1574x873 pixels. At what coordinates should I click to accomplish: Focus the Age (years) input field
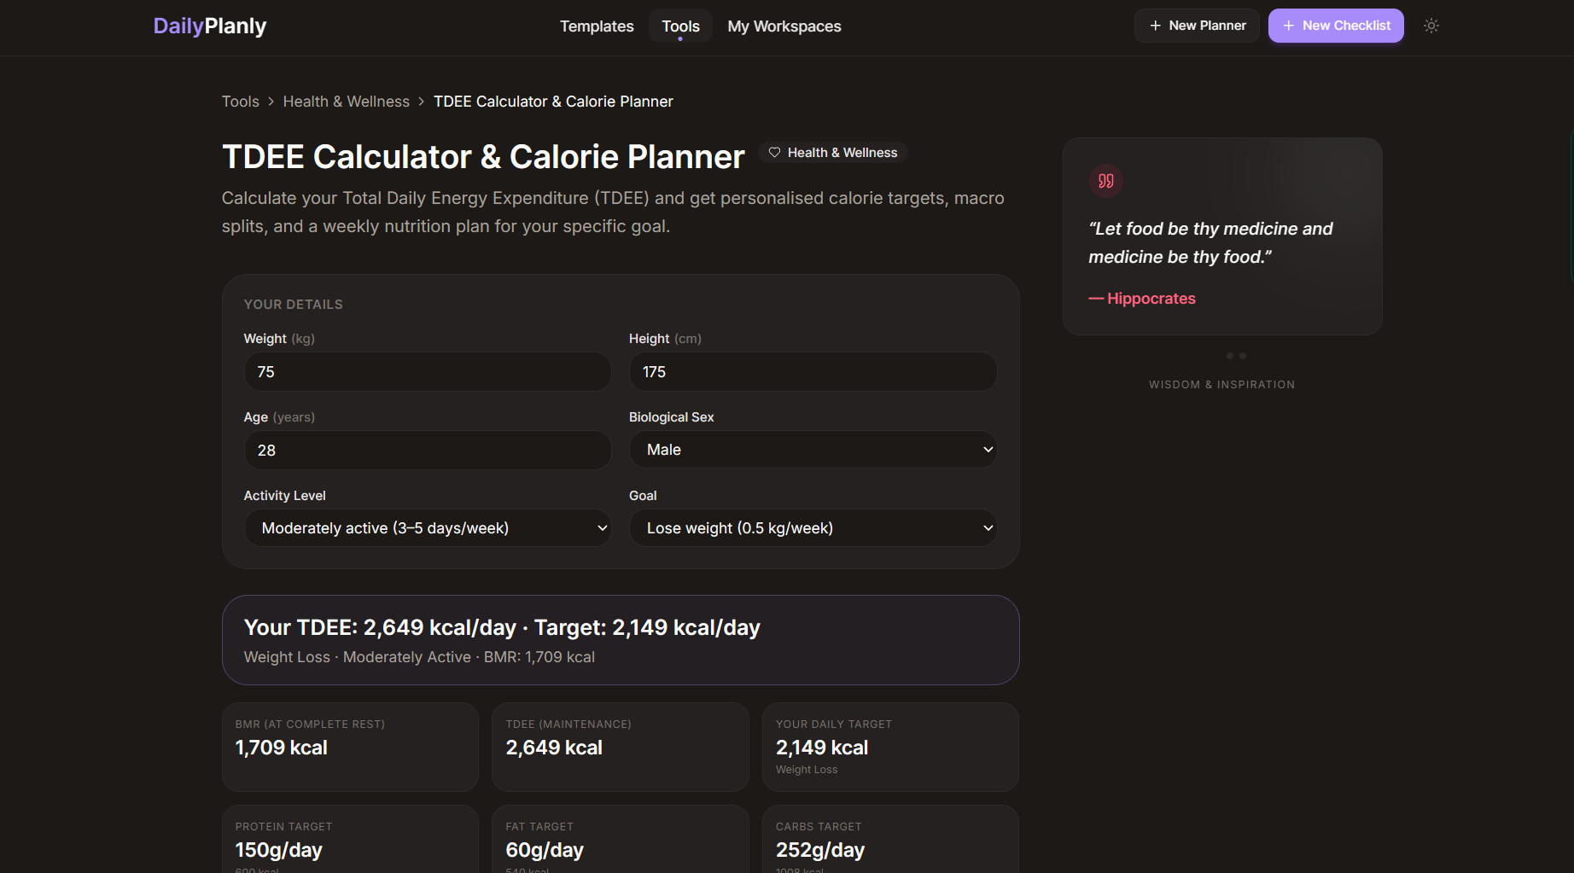click(428, 451)
